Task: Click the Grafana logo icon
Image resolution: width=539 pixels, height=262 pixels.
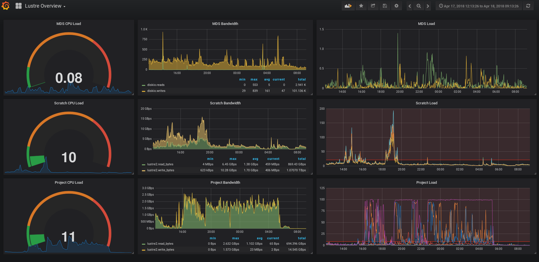Action: tap(6, 6)
